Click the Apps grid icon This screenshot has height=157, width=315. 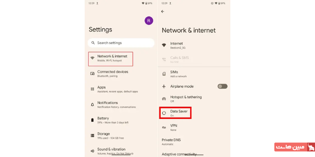pos(93,89)
